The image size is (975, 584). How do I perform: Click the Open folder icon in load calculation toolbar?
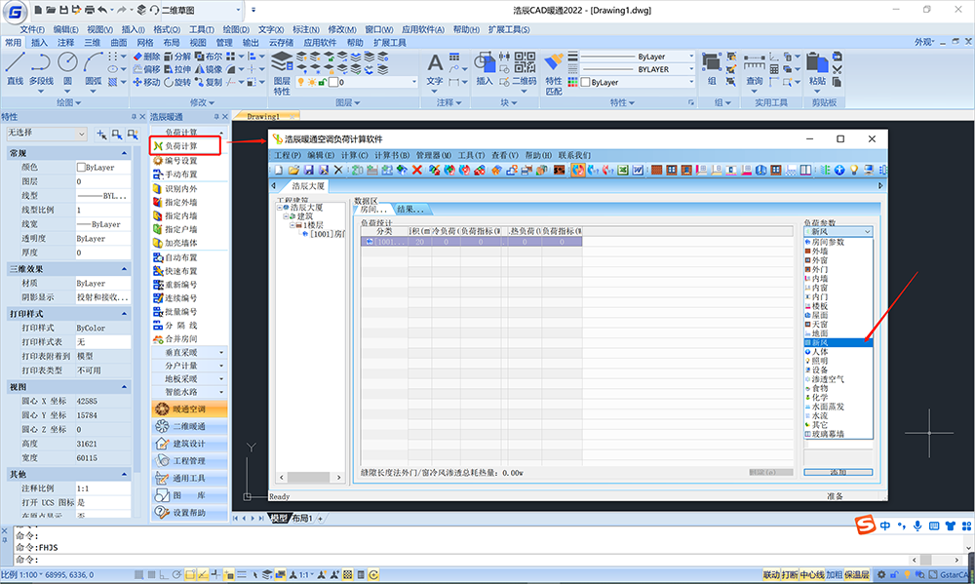click(x=293, y=170)
